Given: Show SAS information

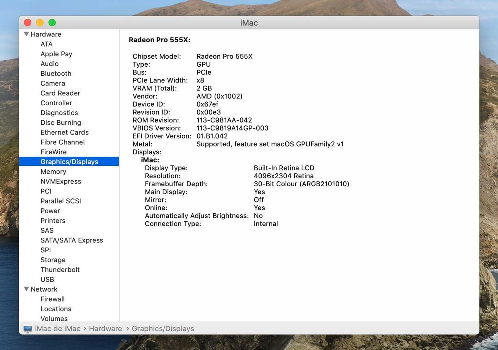Looking at the screenshot, I should coord(47,231).
